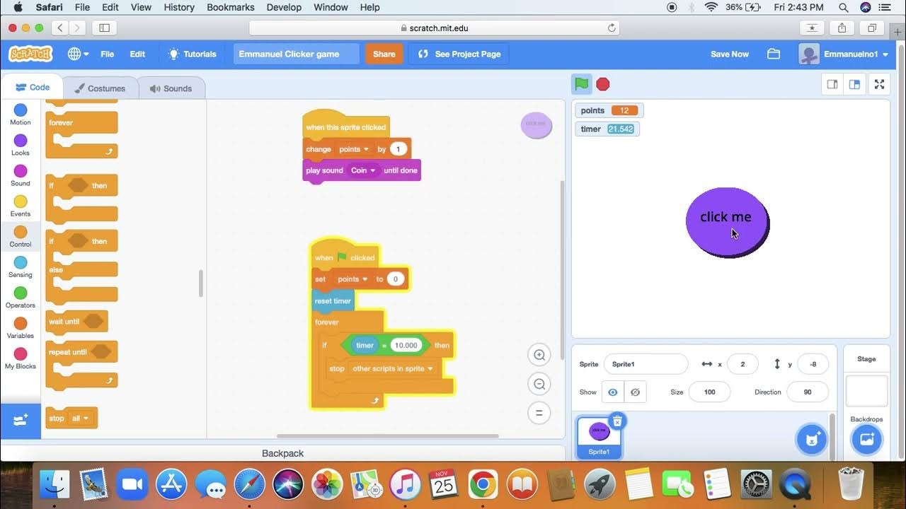Click the sprite name field Sprite1
Image resolution: width=906 pixels, height=509 pixels.
646,364
